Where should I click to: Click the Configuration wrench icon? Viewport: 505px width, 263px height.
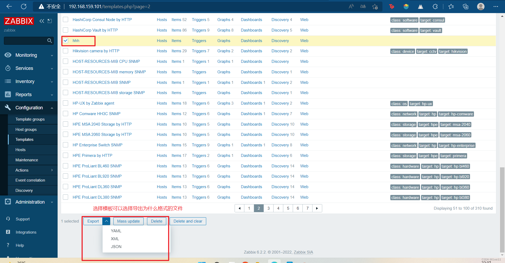tap(8, 107)
